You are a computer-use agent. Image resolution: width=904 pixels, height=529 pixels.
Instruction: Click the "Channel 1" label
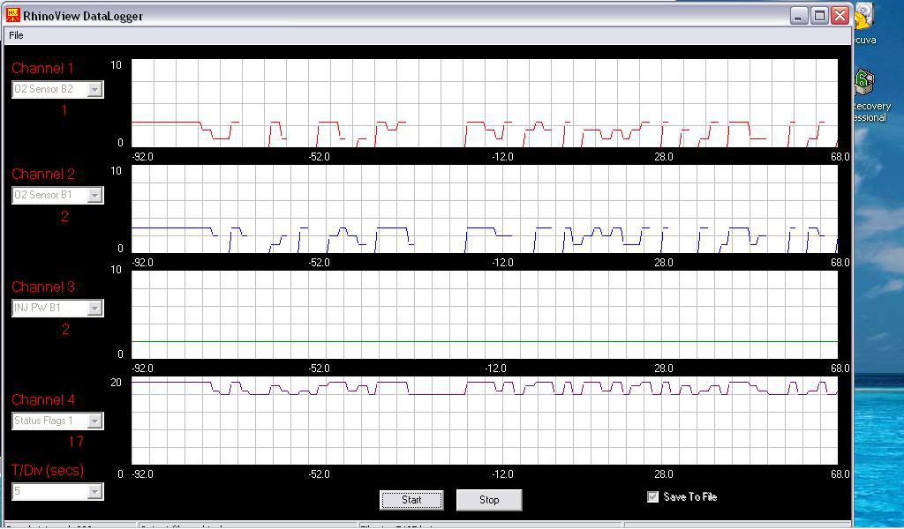point(43,69)
